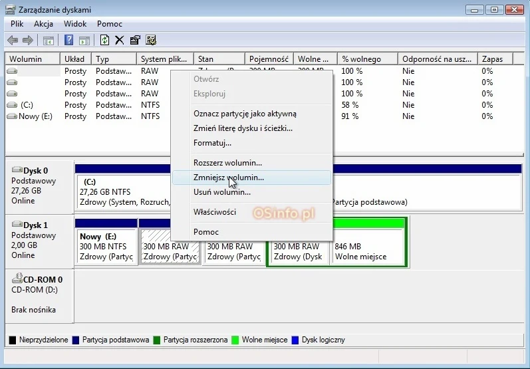Screen dimensions: 530x369
Task: Open the Akcja menu
Action: [43, 23]
